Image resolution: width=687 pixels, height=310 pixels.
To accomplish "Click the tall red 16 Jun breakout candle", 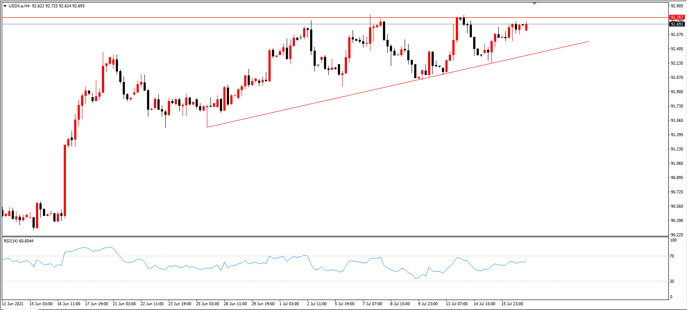I will 65,180.
